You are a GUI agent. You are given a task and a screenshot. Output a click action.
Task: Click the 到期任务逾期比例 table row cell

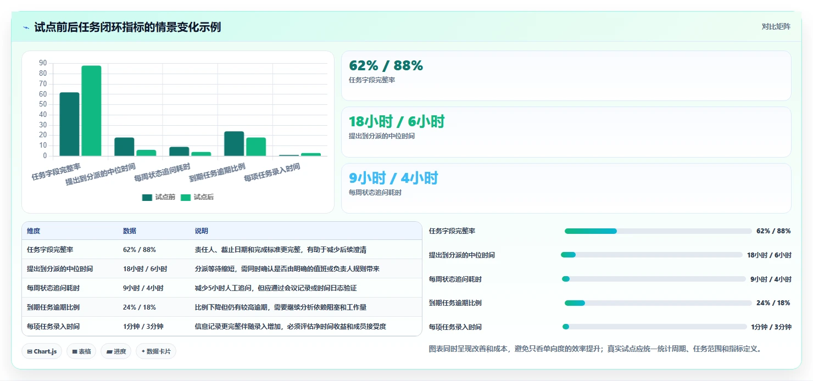tap(53, 307)
